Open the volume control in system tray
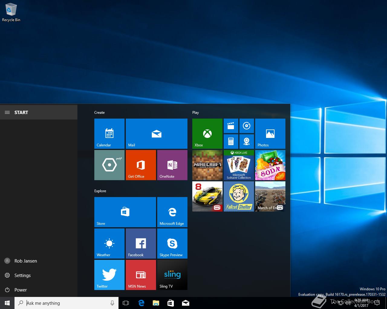The image size is (387, 309). [x=348, y=303]
